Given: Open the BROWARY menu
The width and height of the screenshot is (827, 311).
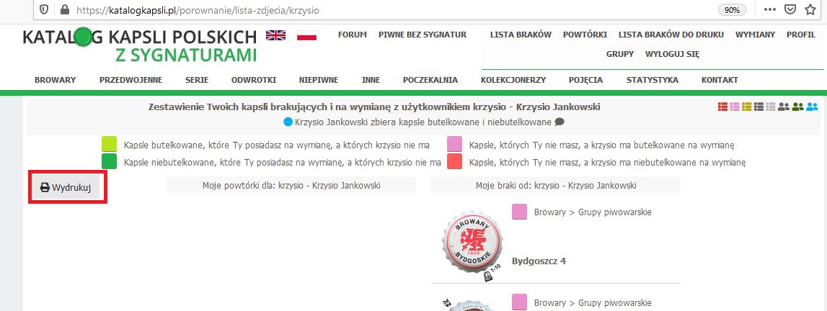Looking at the screenshot, I should [55, 80].
